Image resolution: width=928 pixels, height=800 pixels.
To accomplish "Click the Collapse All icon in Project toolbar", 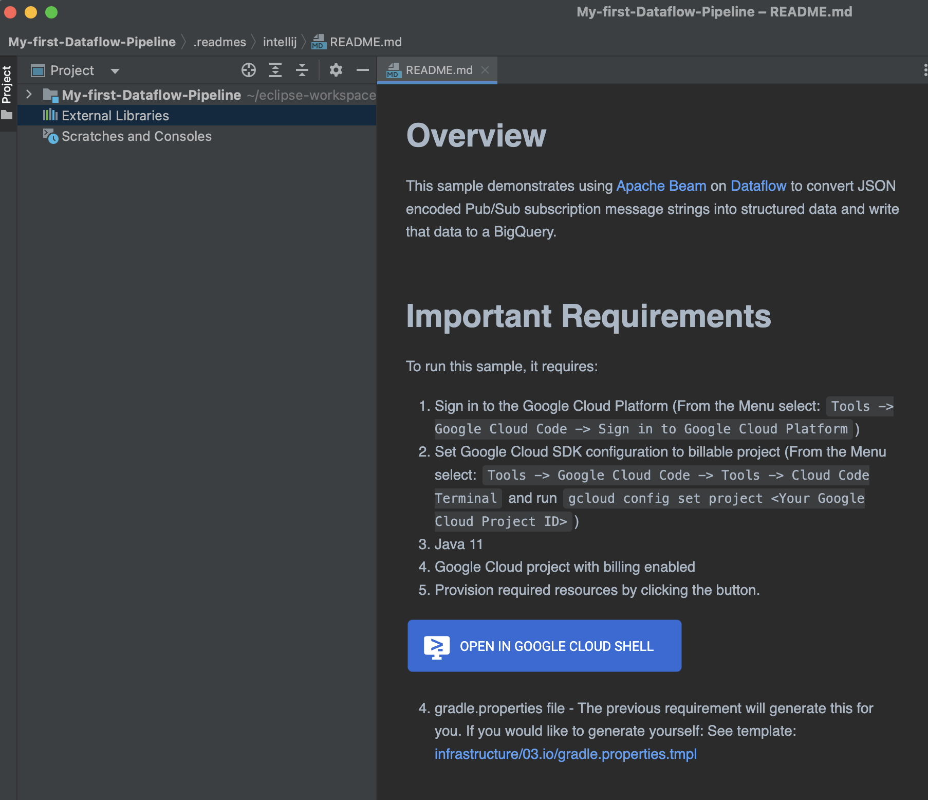I will [x=302, y=70].
